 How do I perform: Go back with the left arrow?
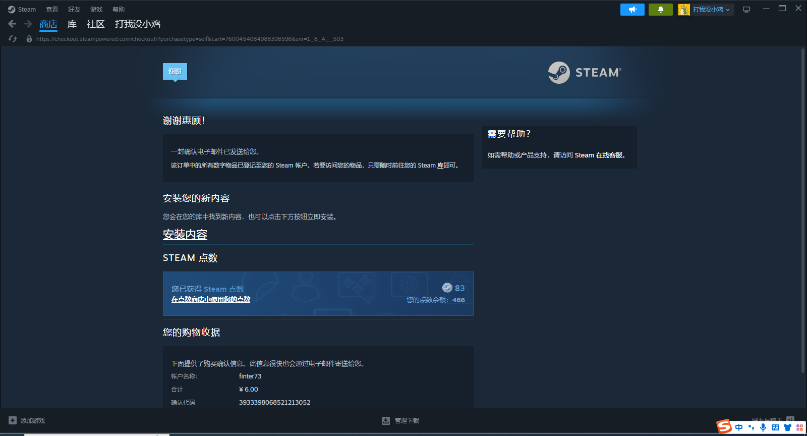point(13,24)
